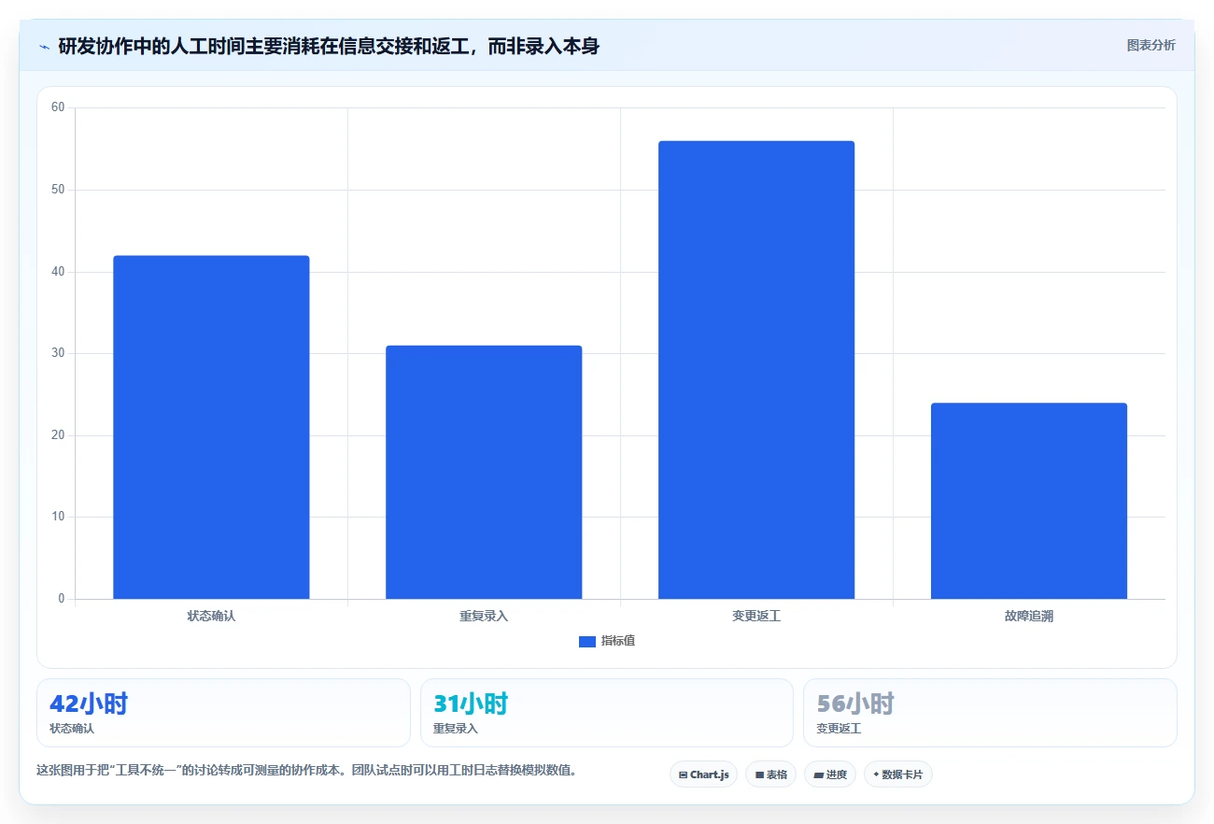Click the y-axis value 40
This screenshot has height=824, width=1214.
click(x=58, y=272)
